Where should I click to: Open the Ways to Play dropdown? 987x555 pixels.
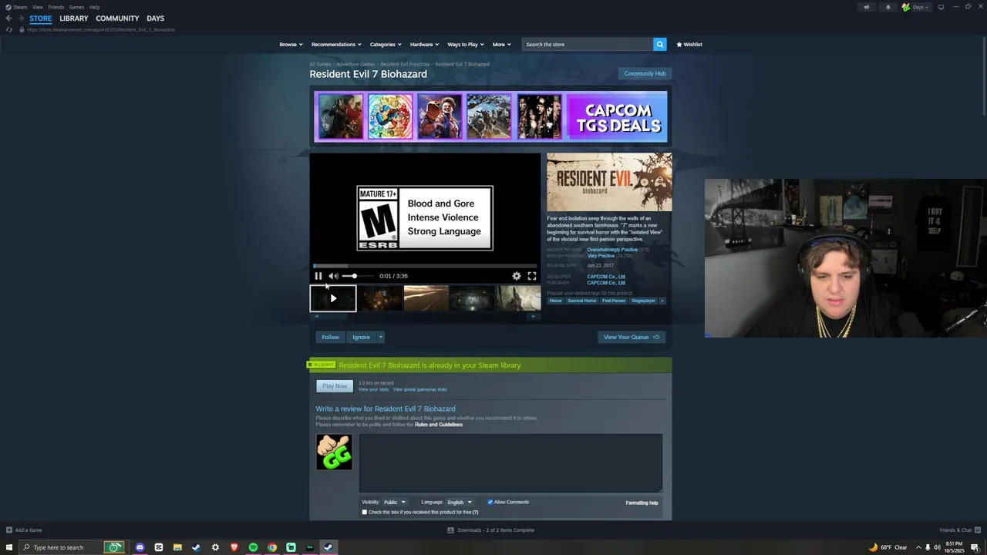click(466, 44)
